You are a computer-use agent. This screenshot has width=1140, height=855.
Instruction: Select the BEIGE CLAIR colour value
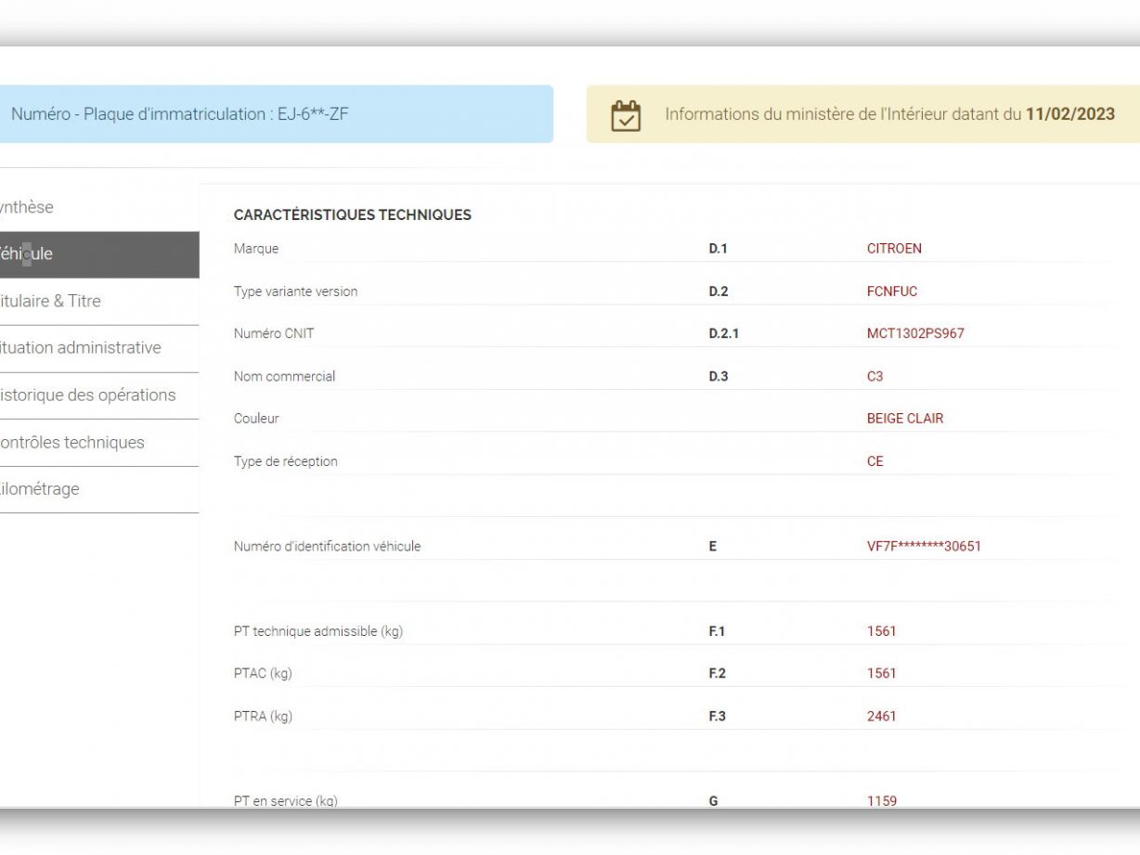[x=904, y=419]
